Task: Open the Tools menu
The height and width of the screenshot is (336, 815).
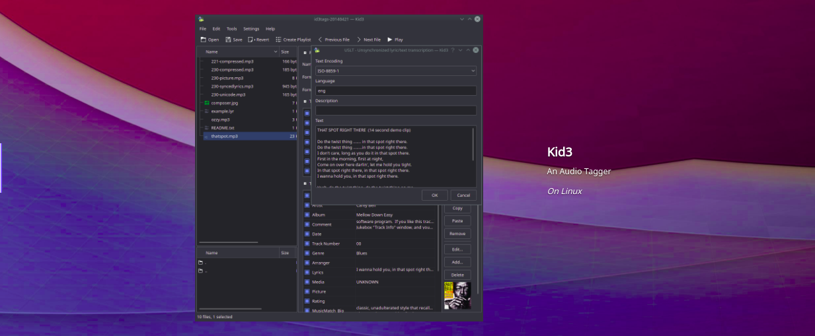Action: tap(232, 29)
